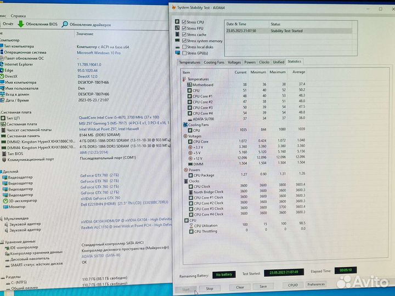The image size is (395, 296).
Task: Click the Тип ЦП processor icon
Action: tap(3, 118)
